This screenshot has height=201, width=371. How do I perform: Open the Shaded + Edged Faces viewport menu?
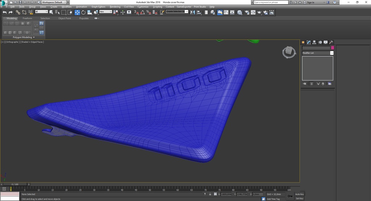tap(32, 42)
